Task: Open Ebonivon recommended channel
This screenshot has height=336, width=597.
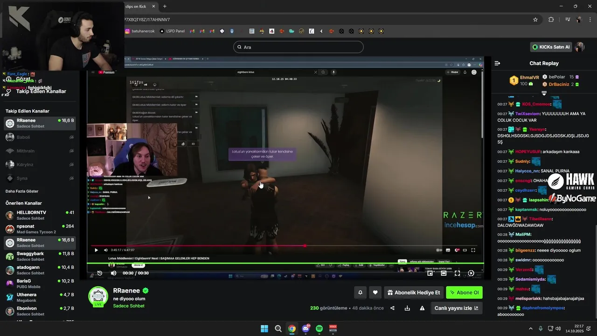Action: (40, 311)
